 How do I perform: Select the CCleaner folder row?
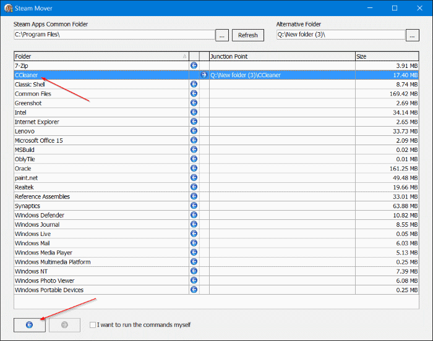coord(216,75)
